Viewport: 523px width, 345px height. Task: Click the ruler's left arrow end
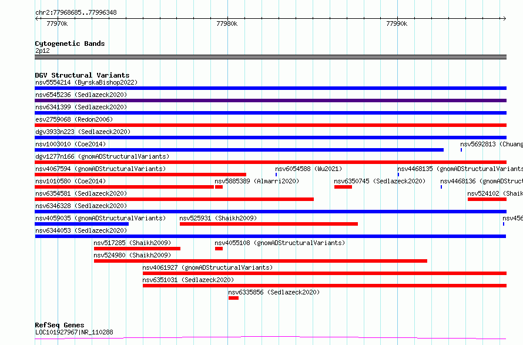(x=36, y=19)
